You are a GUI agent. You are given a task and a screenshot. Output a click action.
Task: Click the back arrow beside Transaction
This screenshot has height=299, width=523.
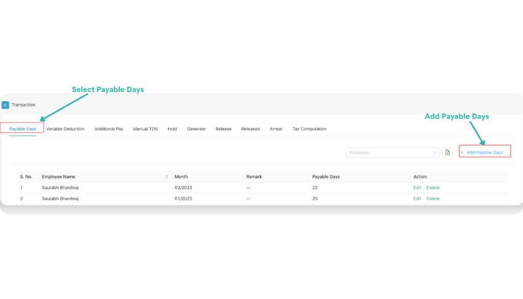5,105
